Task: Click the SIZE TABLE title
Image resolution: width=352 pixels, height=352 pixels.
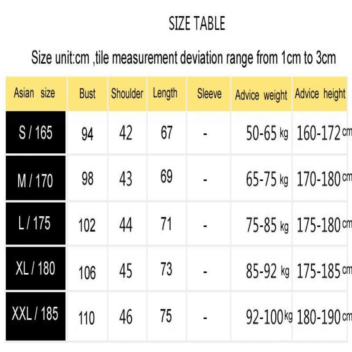Action: (197, 24)
